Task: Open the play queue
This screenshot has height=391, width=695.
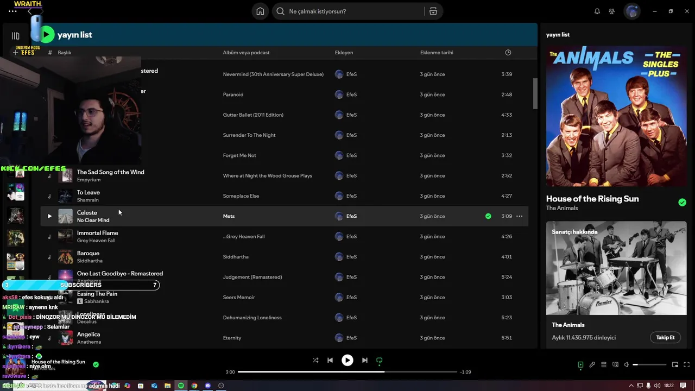Action: pos(604,365)
